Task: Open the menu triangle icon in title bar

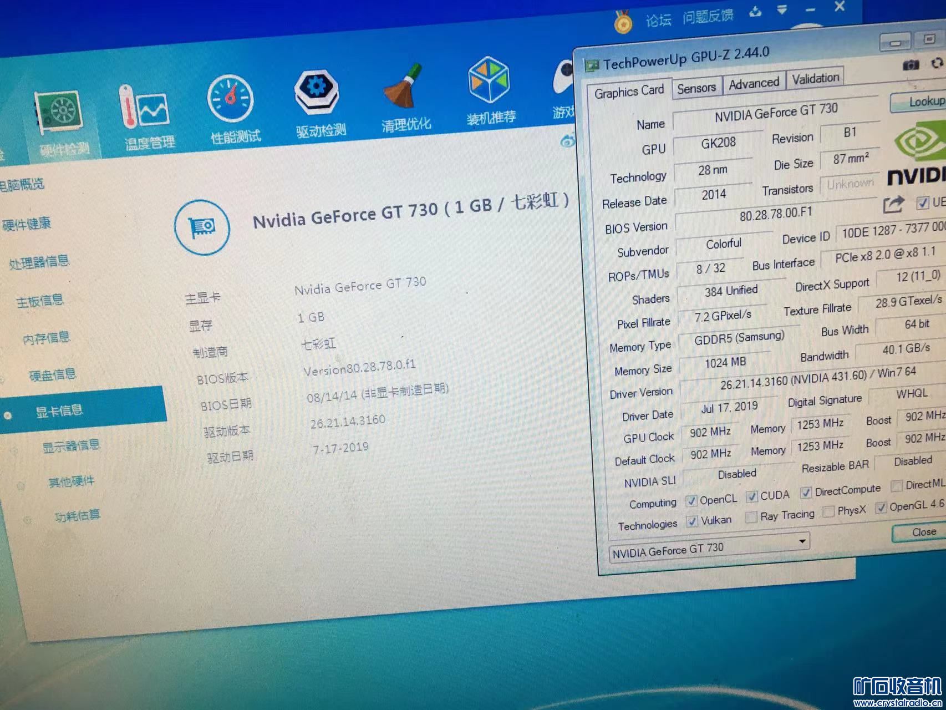Action: point(782,9)
